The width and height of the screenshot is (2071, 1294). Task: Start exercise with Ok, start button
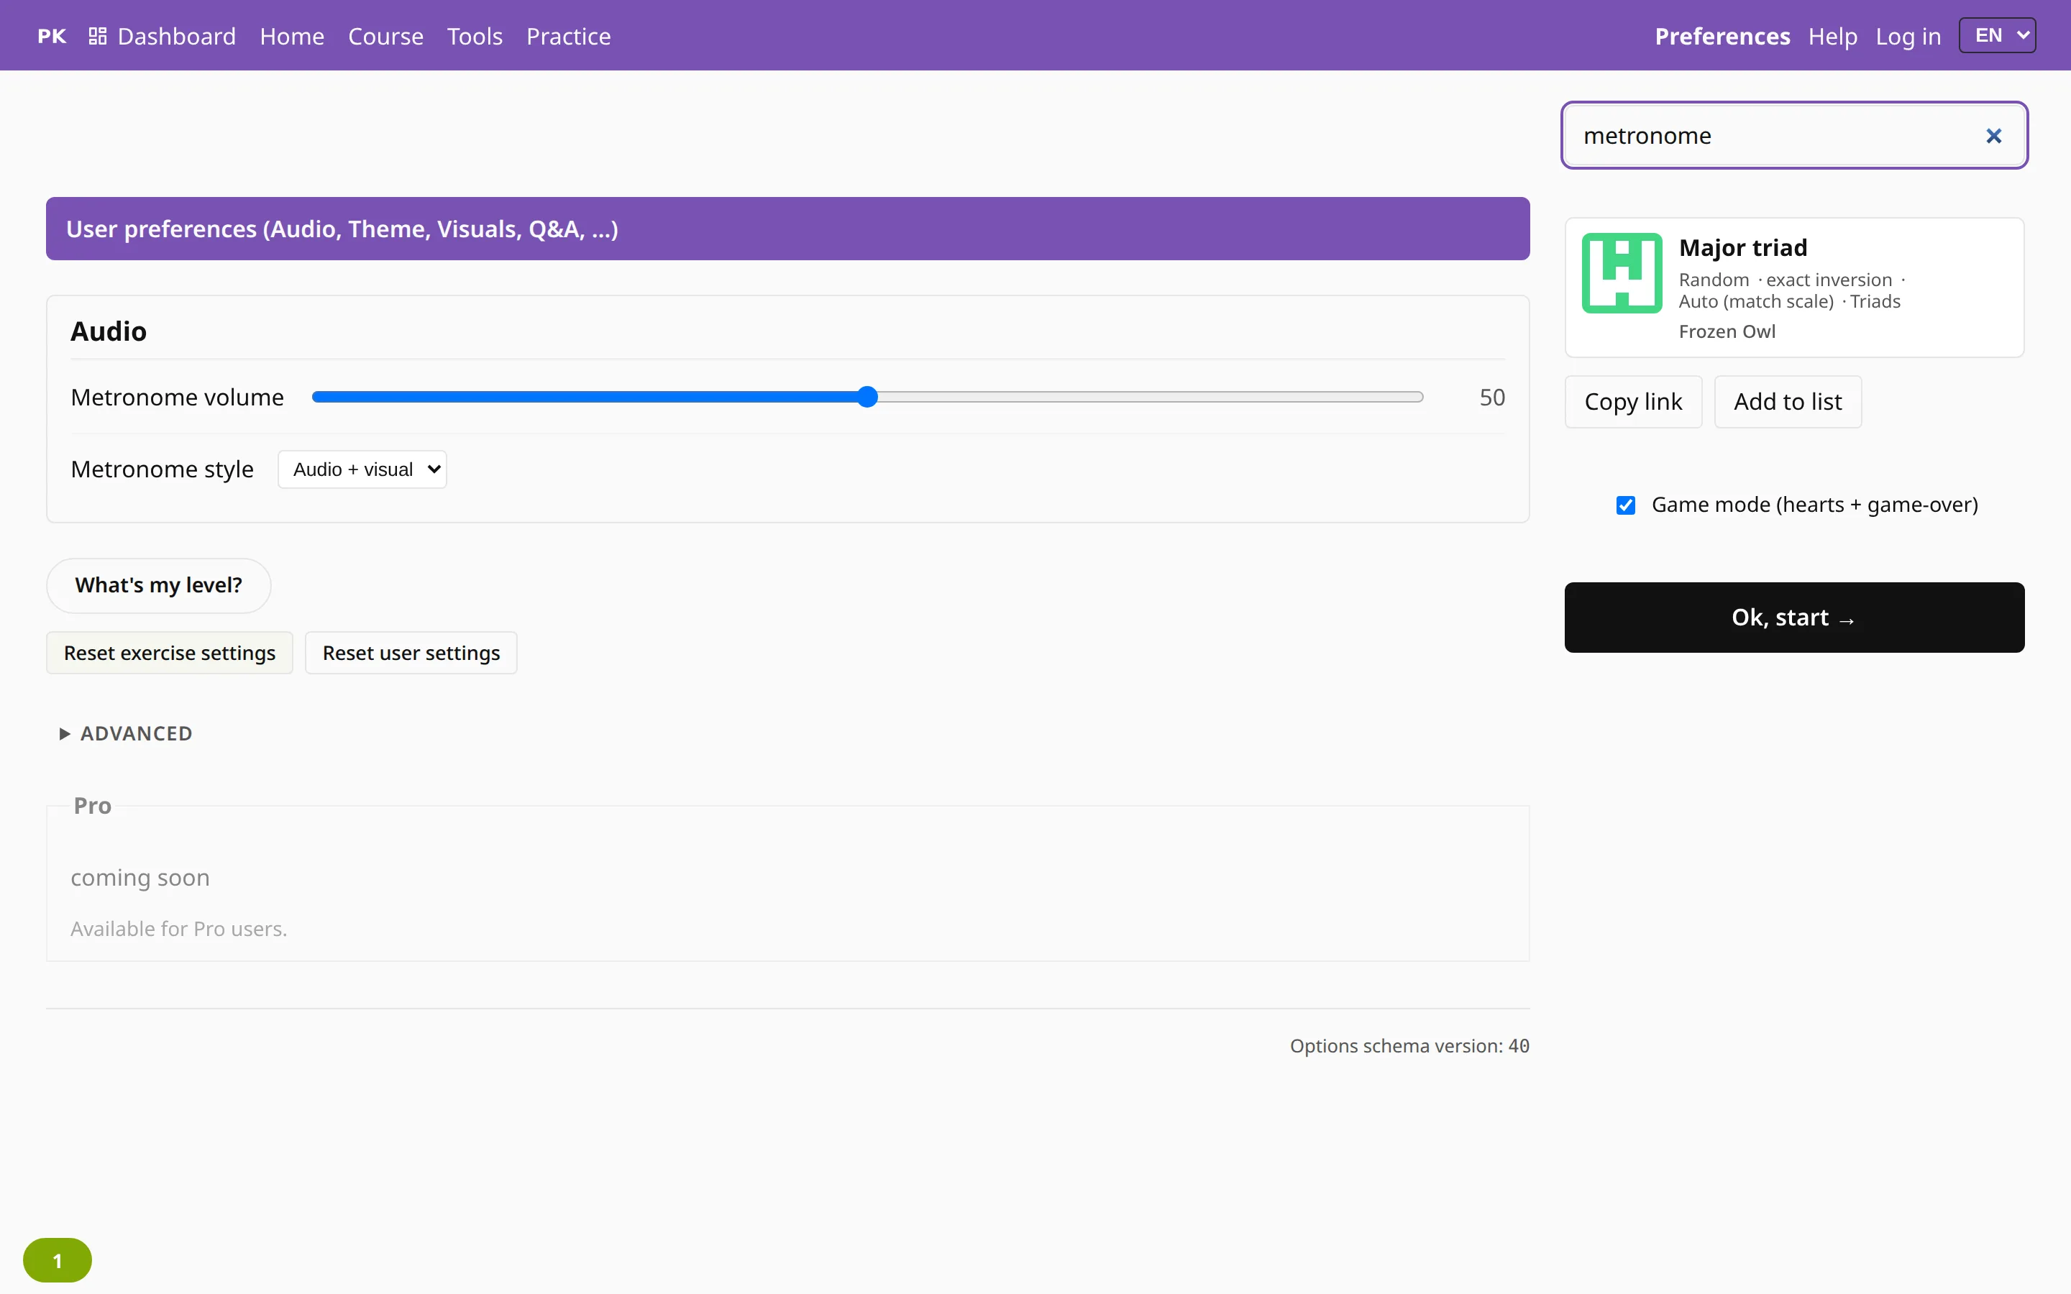(x=1793, y=617)
